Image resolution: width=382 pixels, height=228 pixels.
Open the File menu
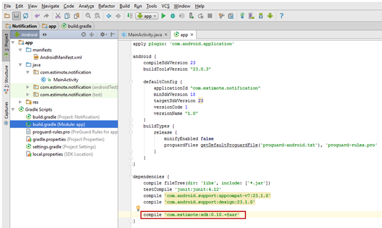pos(7,6)
